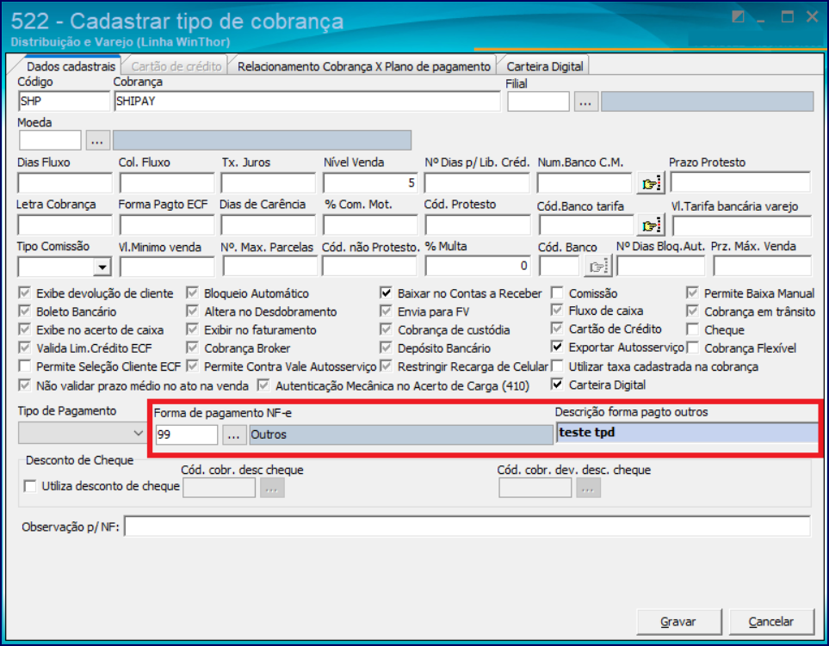Screen dimensions: 829x646
Task: Click the Cód. Banco lookup hand icon
Action: point(598,267)
